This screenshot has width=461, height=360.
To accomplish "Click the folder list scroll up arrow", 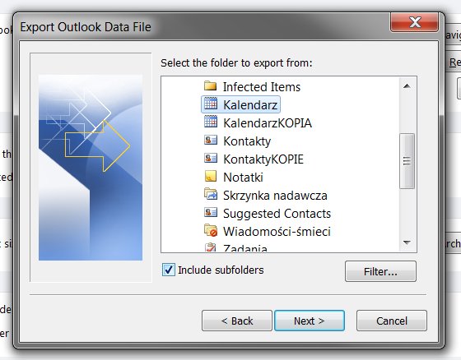I will [x=407, y=86].
